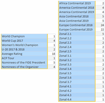
Task: Click the Europe Continental 2018 value 24
Action: tap(100, 25)
